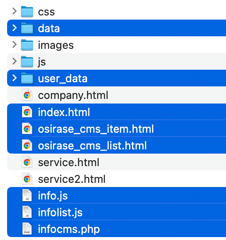
Task: Click the infocms.php file name
Action: [x=69, y=229]
